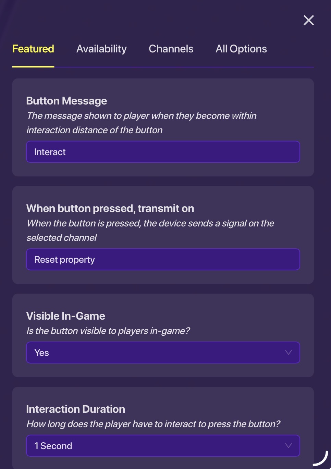Click the "Interaction Duration" heading
The width and height of the screenshot is (331, 469).
[x=75, y=409]
